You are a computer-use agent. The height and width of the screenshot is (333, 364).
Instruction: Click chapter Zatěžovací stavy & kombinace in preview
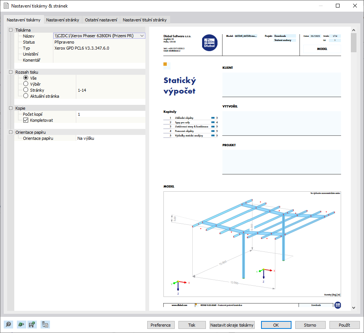click(192, 127)
